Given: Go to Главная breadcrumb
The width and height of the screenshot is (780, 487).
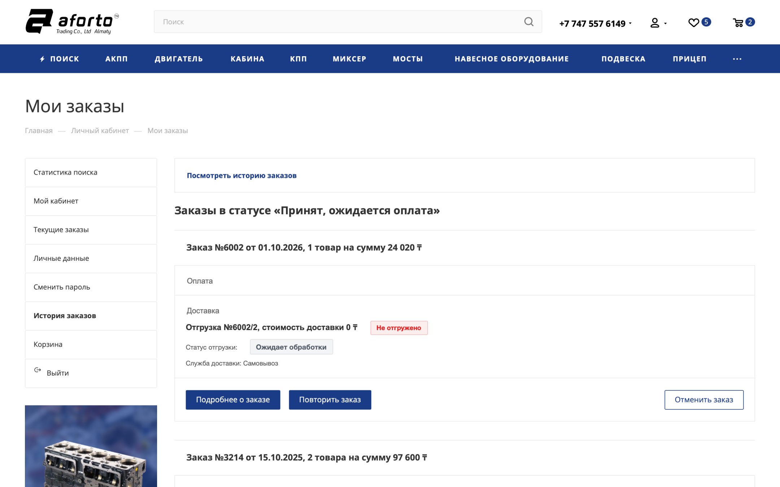Looking at the screenshot, I should [39, 131].
